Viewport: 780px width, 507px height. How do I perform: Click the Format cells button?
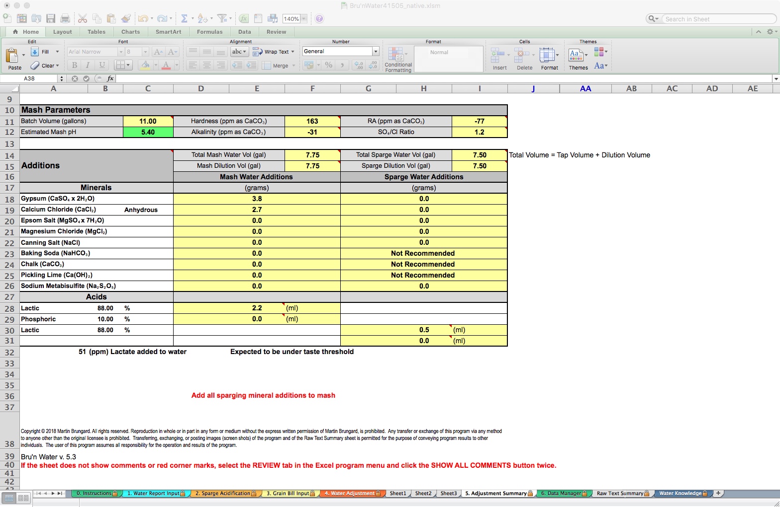(549, 58)
